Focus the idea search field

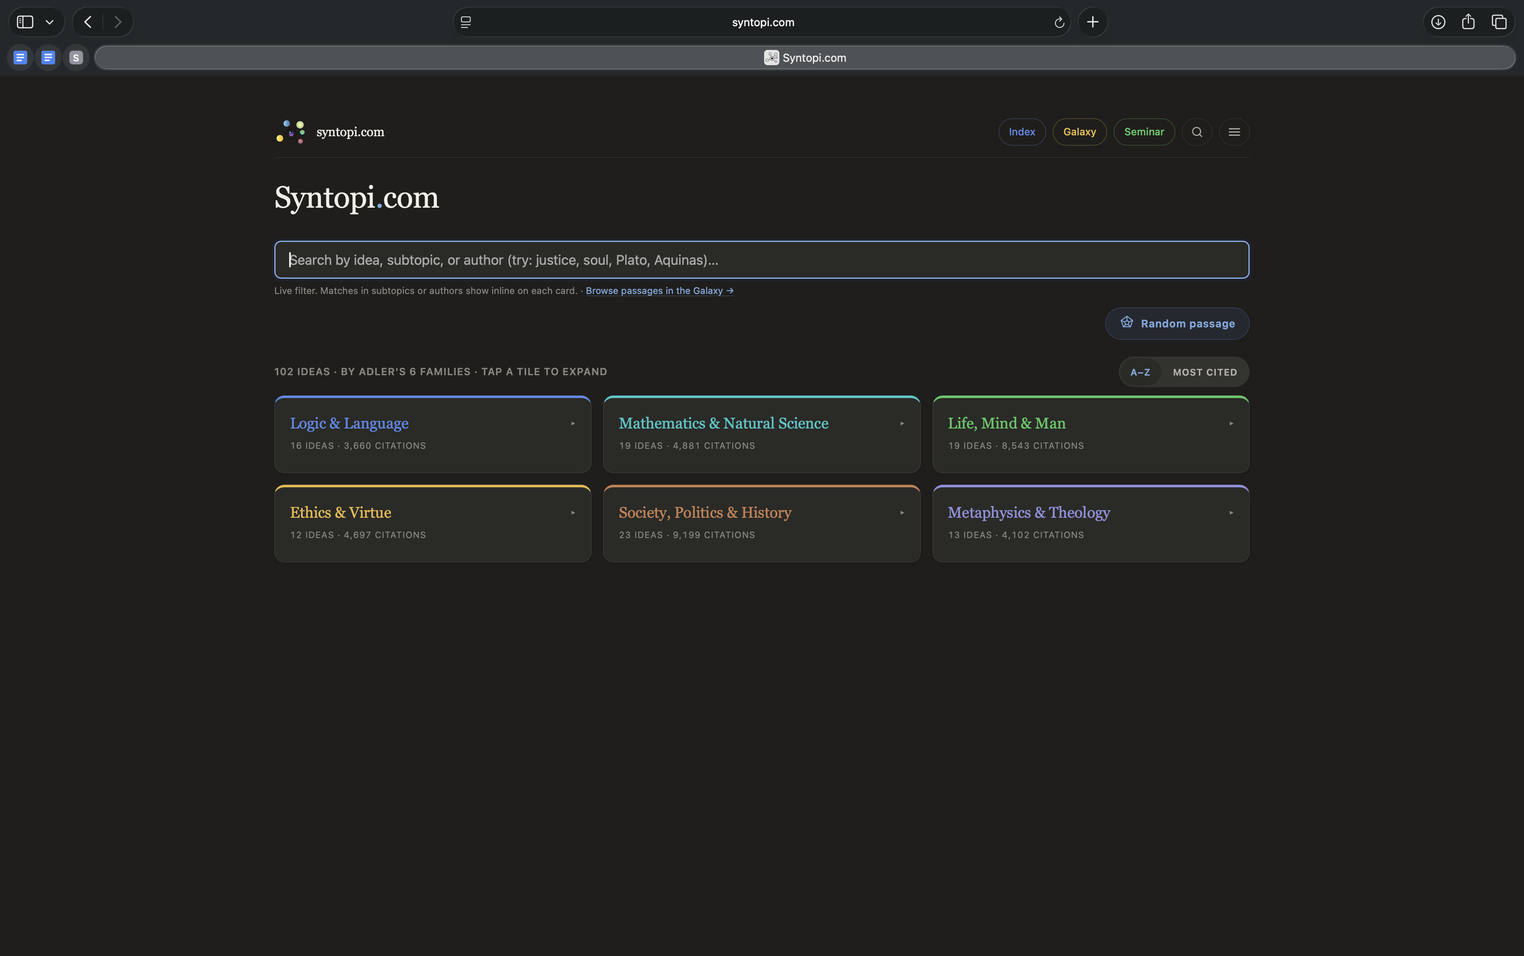[x=762, y=259]
